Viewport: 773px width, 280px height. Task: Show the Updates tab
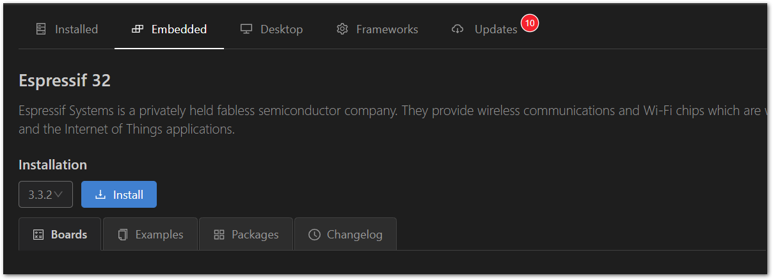(x=484, y=29)
